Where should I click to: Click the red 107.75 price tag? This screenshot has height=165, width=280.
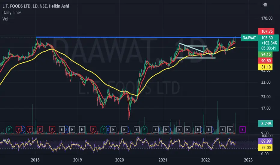tap(266, 31)
